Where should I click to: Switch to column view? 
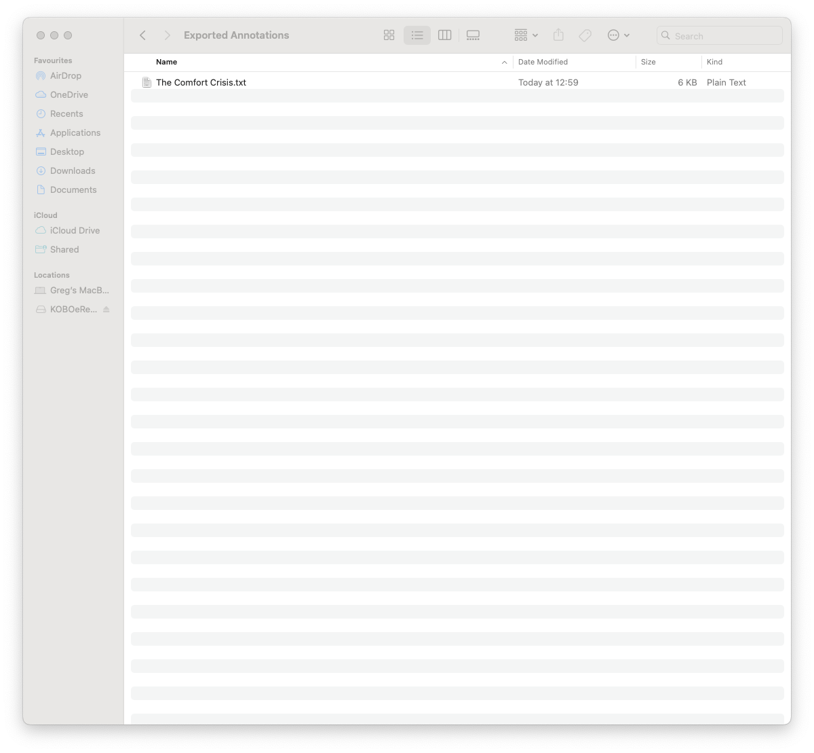tap(445, 35)
